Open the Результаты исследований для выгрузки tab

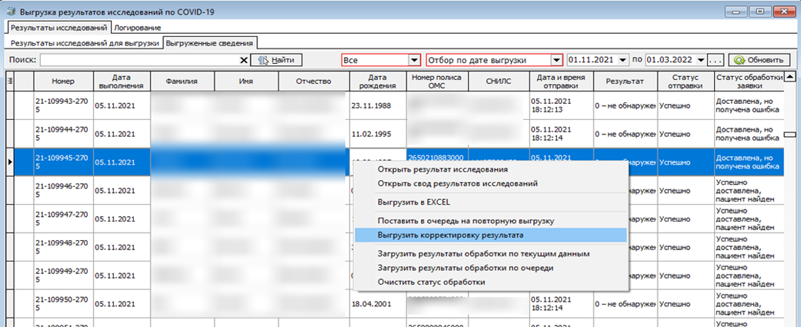(x=85, y=43)
